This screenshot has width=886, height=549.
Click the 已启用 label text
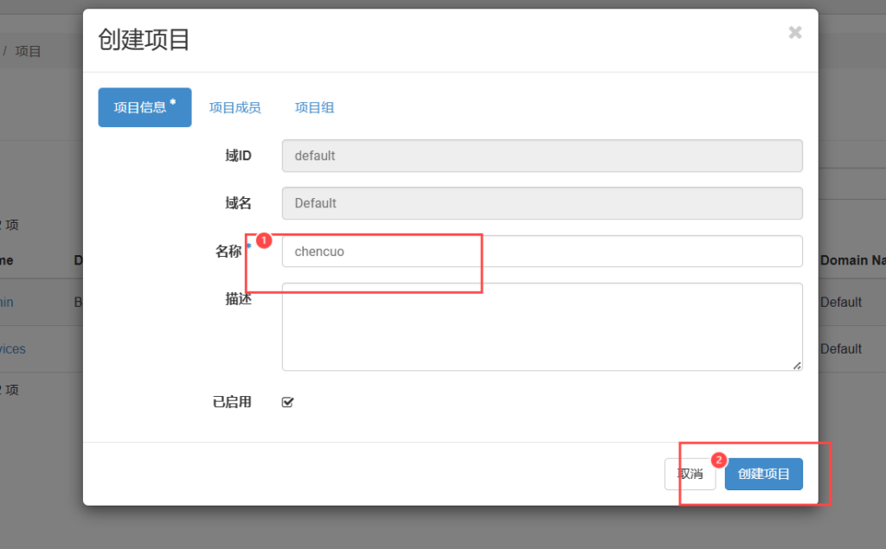pos(232,402)
